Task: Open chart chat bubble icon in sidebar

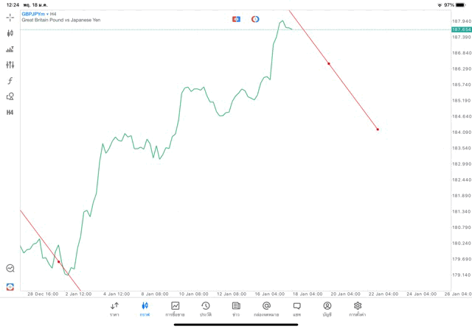Action: [10, 269]
